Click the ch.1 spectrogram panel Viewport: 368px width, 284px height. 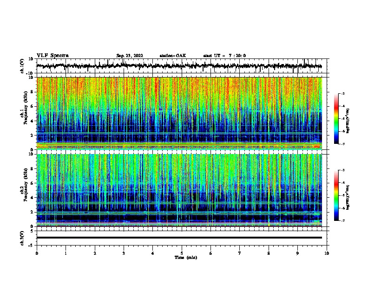[x=179, y=113]
